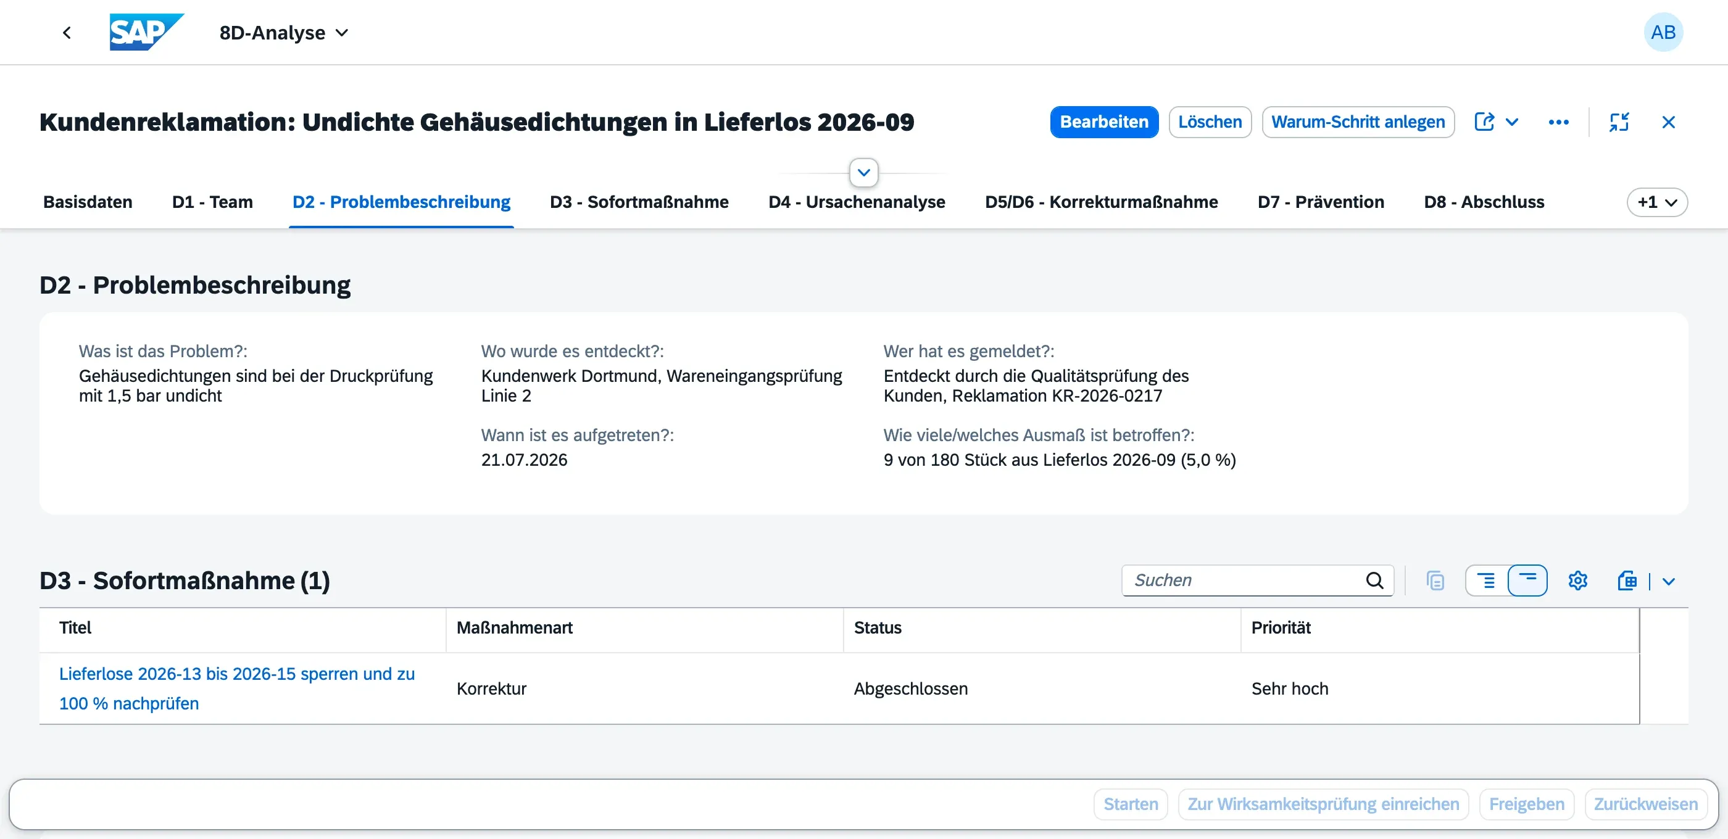The image size is (1728, 839).
Task: Go to D5/D6 - Korrekturmaßnahme tab
Action: click(x=1102, y=202)
